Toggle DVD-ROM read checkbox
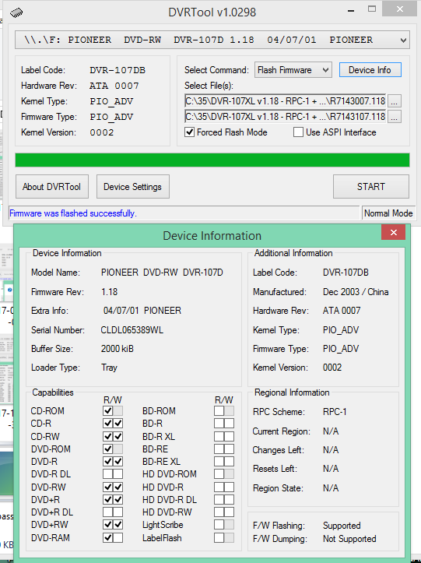This screenshot has width=421, height=563. click(108, 449)
